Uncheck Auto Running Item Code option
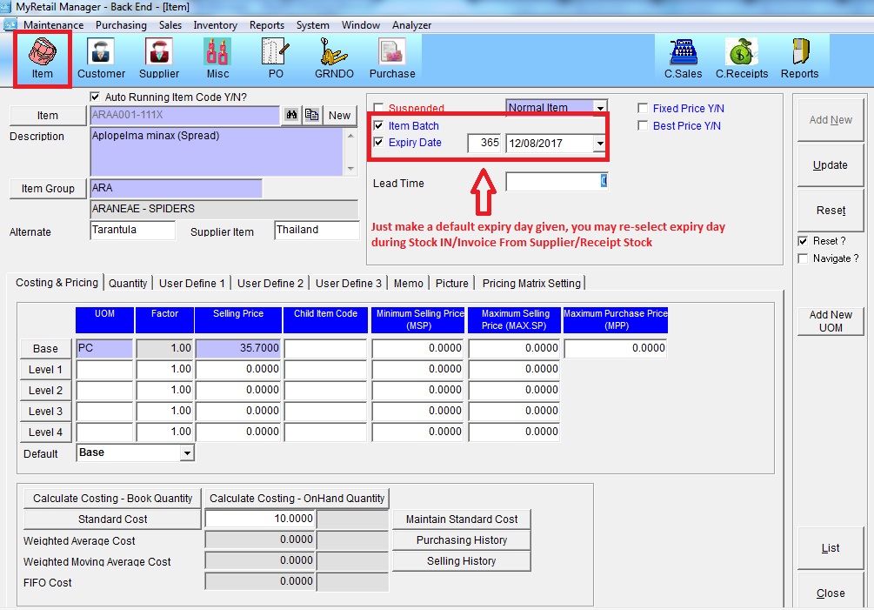The image size is (874, 610). 96,97
